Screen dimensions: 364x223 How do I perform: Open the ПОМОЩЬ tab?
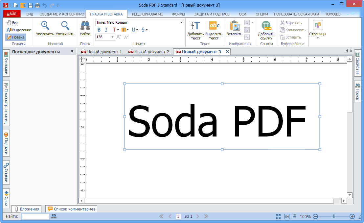[x=332, y=14]
